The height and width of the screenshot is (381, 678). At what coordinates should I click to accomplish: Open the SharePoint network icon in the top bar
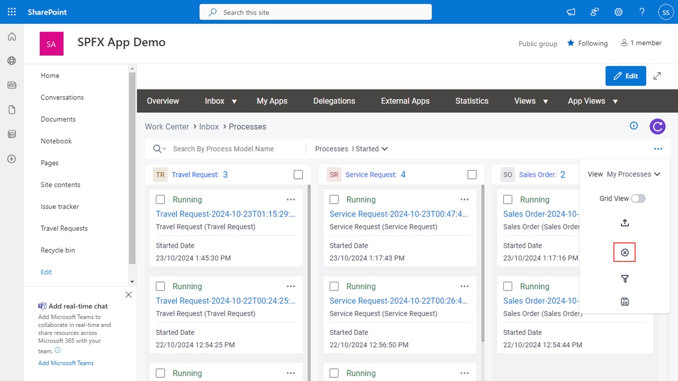click(x=595, y=12)
